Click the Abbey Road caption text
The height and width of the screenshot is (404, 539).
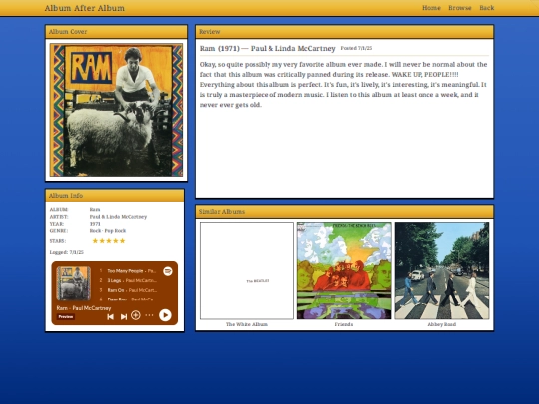(x=442, y=324)
